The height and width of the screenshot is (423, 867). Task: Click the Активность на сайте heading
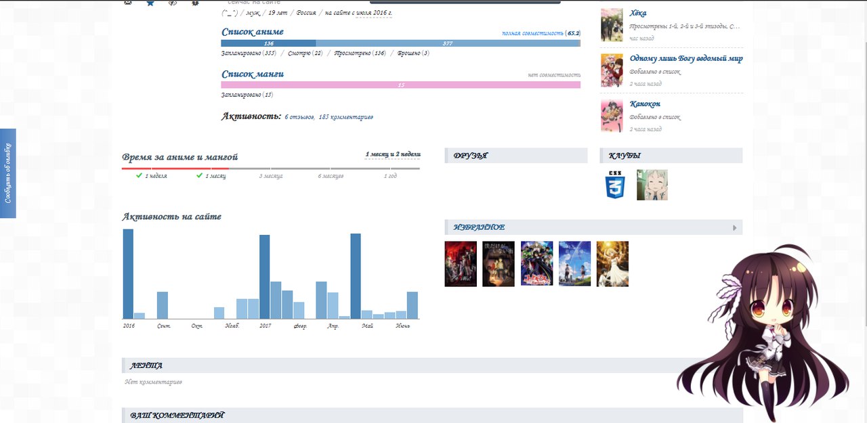tap(172, 217)
